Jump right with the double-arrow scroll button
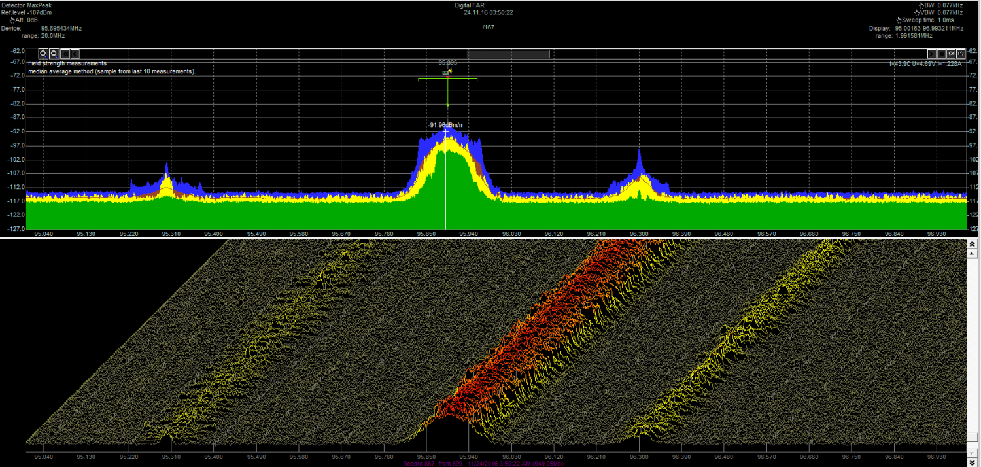The height and width of the screenshot is (467, 981). click(941, 54)
